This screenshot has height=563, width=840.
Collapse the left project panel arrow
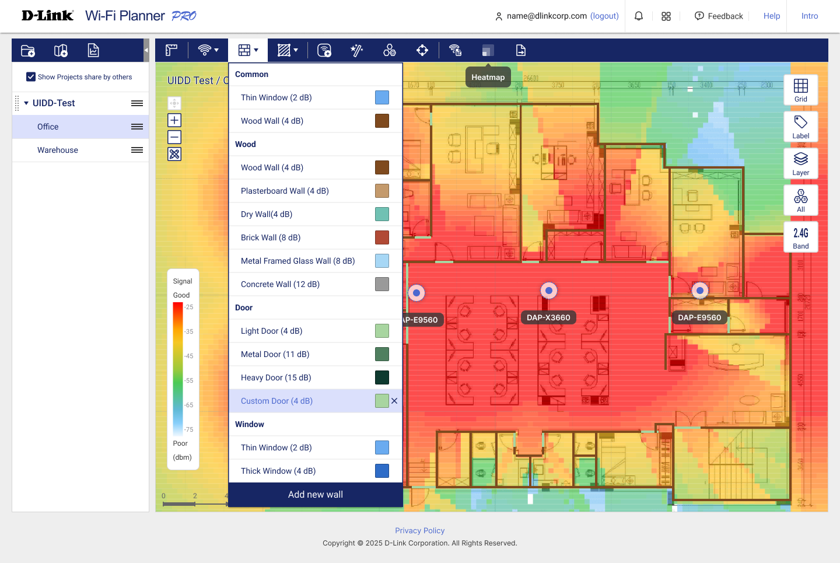(x=146, y=50)
